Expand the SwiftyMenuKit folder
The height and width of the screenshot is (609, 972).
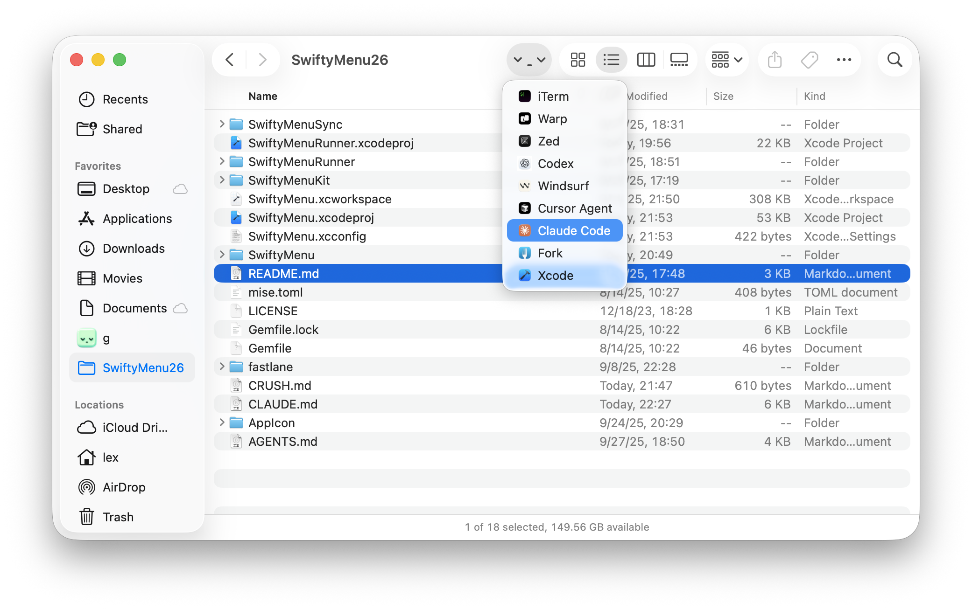click(222, 180)
